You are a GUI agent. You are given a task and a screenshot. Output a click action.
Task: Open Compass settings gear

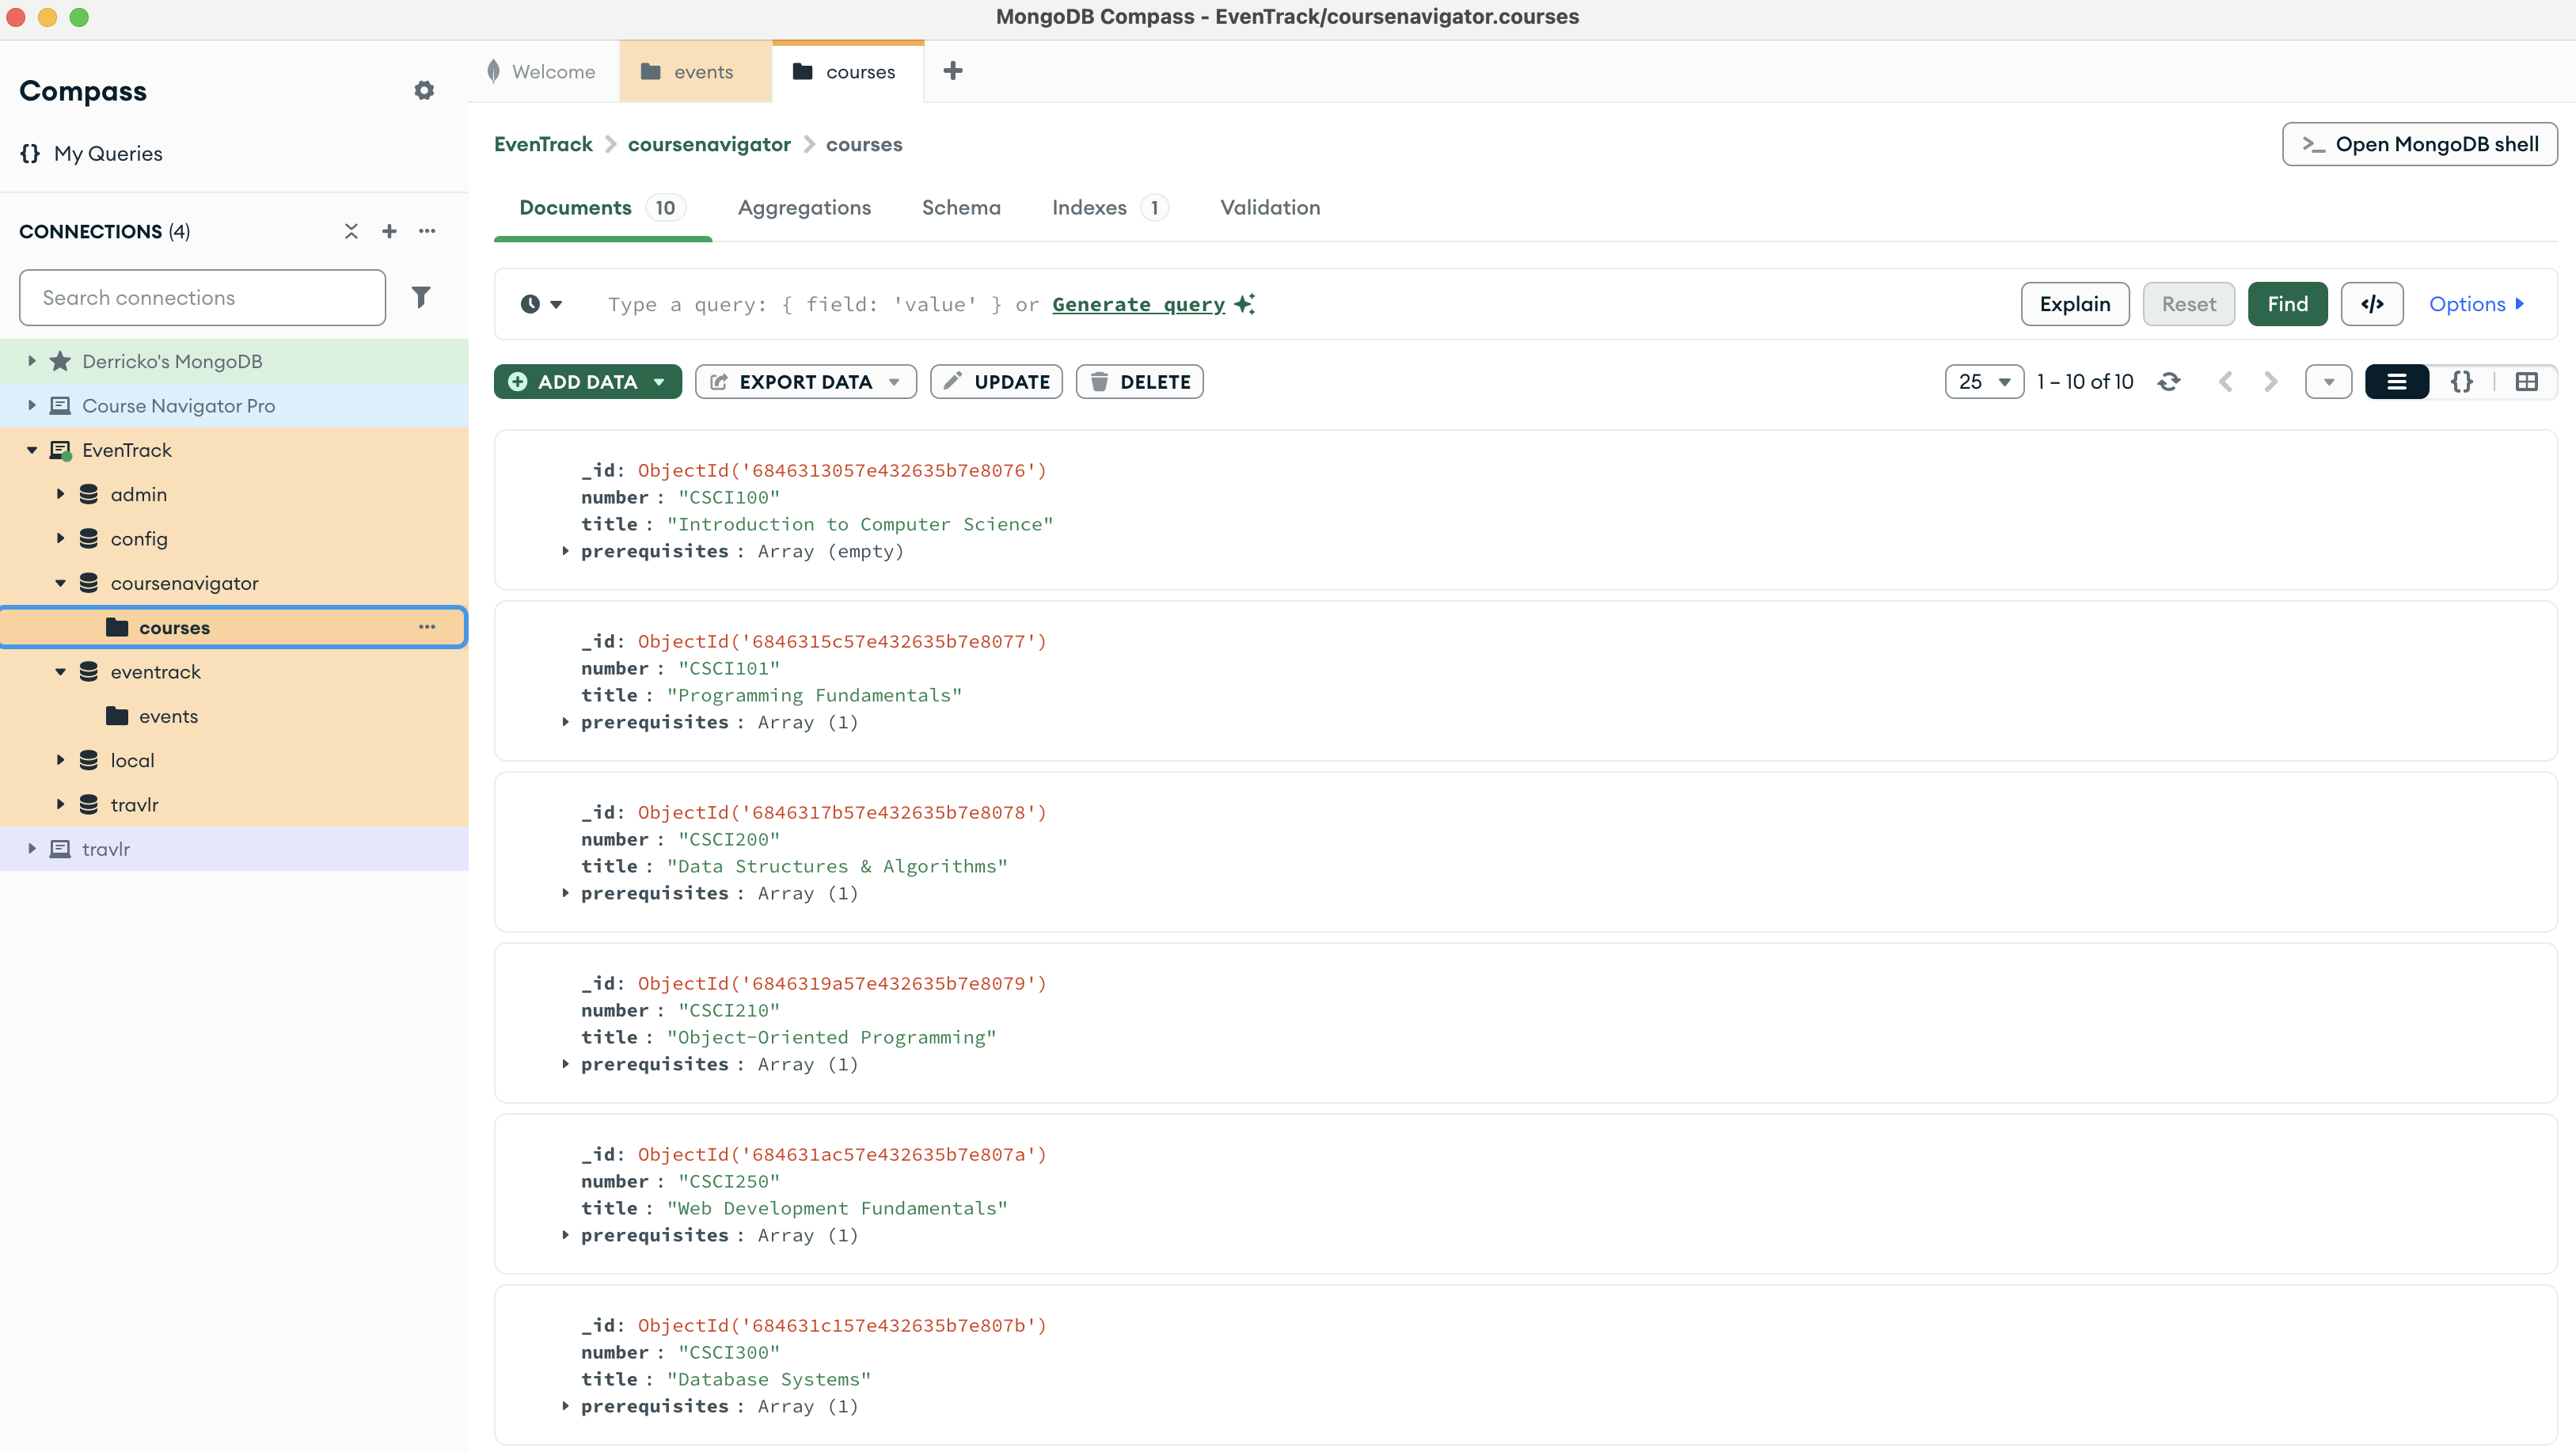[424, 91]
